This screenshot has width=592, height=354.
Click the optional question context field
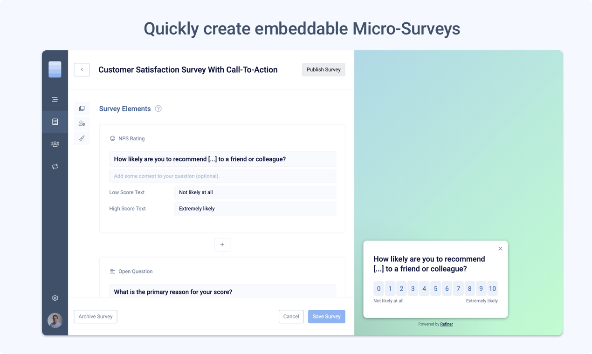click(x=222, y=176)
